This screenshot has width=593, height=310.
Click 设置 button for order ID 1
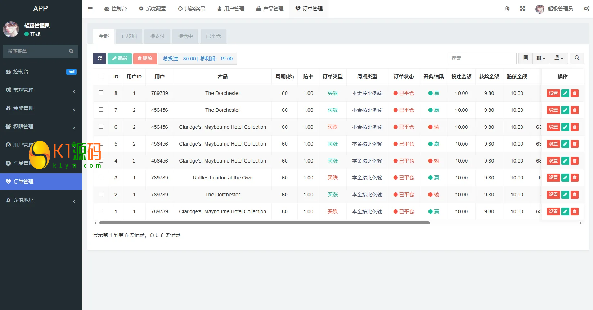[553, 211]
